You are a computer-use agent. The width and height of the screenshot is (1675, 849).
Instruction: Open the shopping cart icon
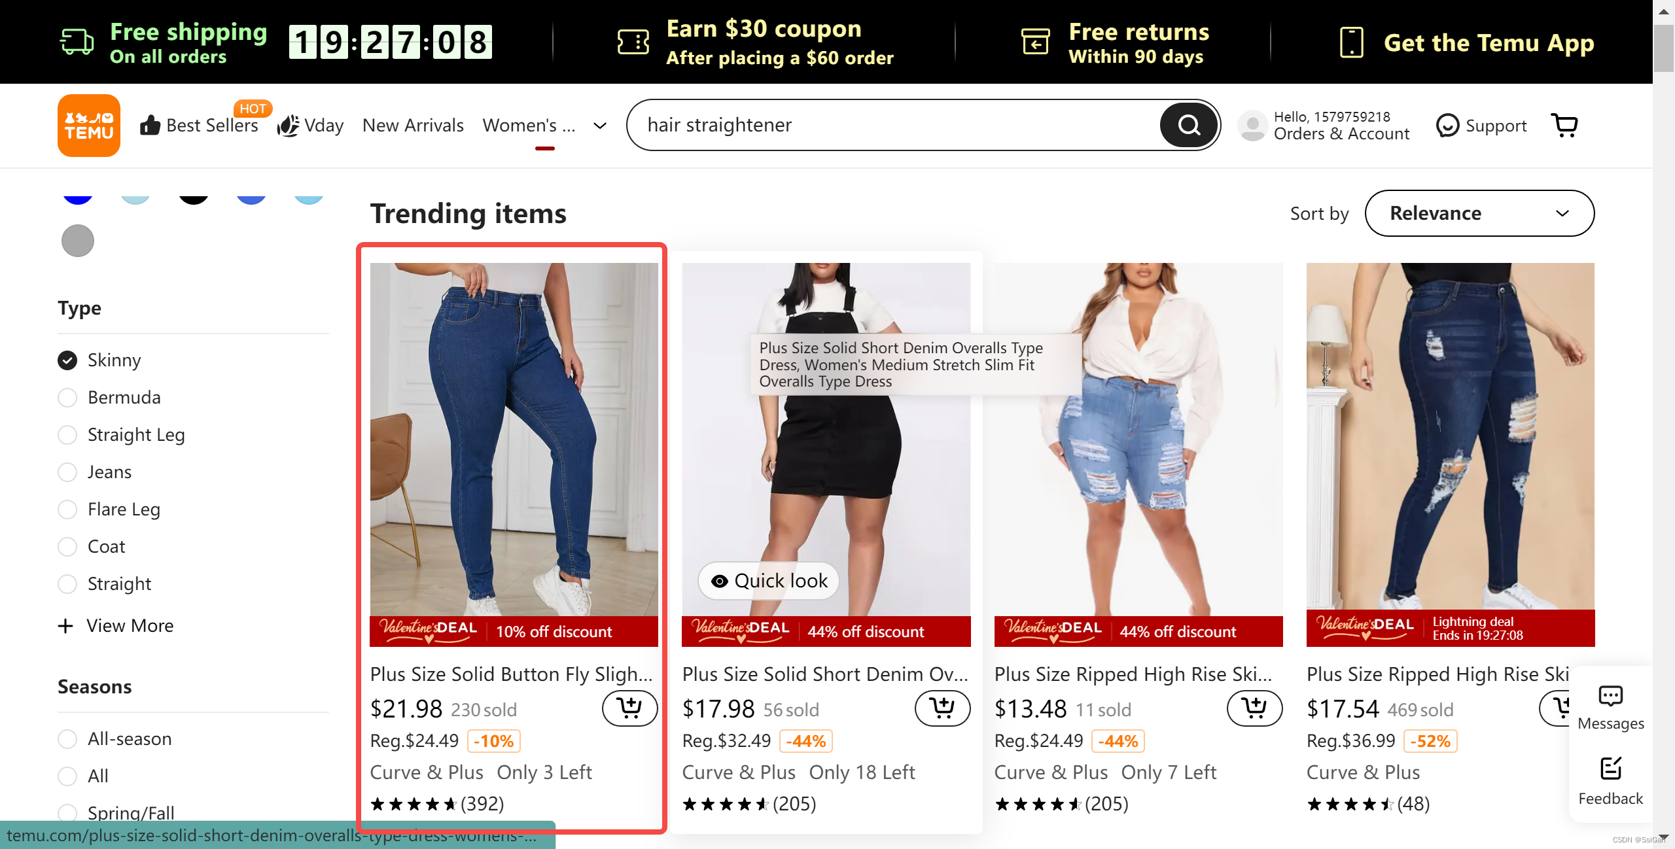tap(1564, 125)
